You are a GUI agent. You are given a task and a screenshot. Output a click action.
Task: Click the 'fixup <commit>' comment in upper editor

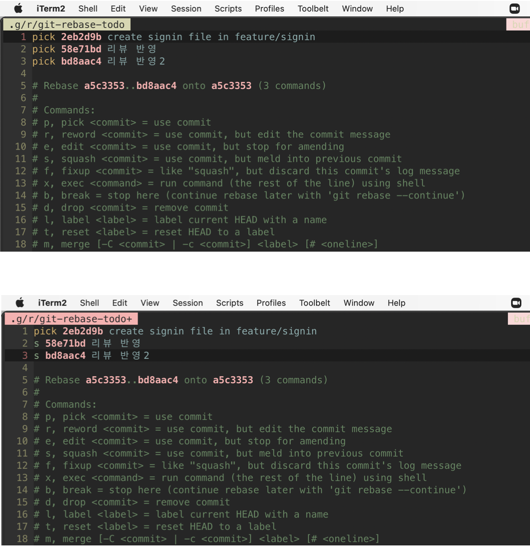click(246, 171)
